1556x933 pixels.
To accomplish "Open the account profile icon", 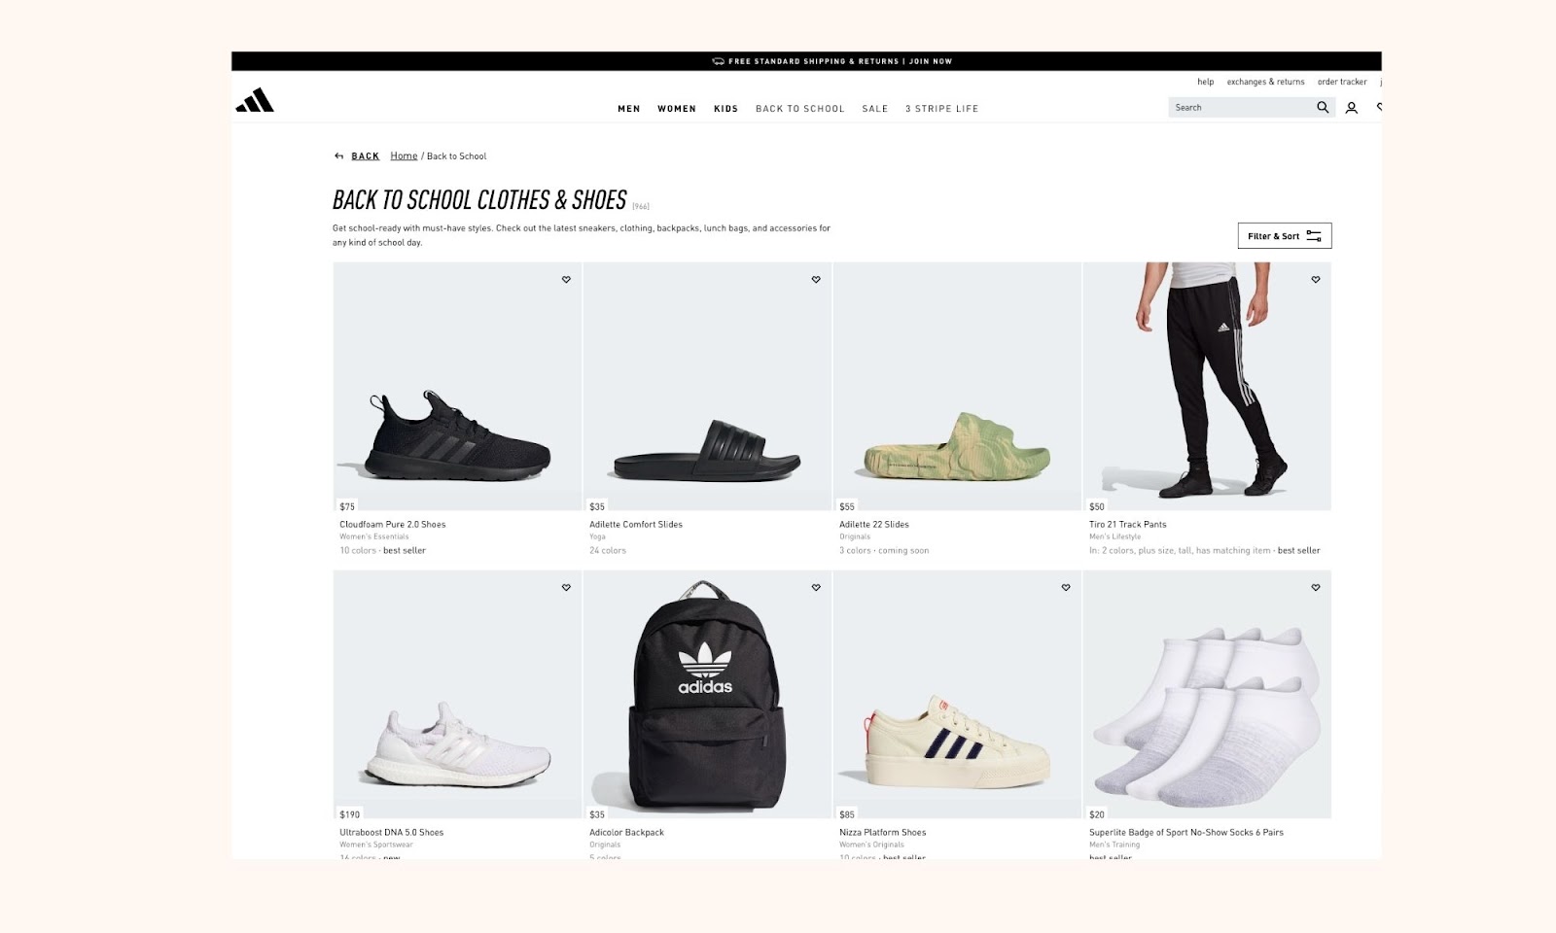I will [1351, 108].
